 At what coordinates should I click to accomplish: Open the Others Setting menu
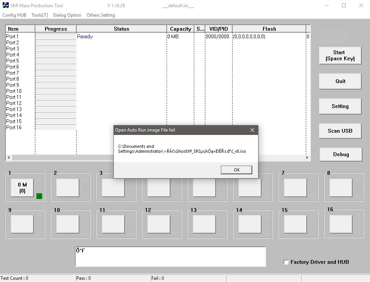click(x=101, y=15)
